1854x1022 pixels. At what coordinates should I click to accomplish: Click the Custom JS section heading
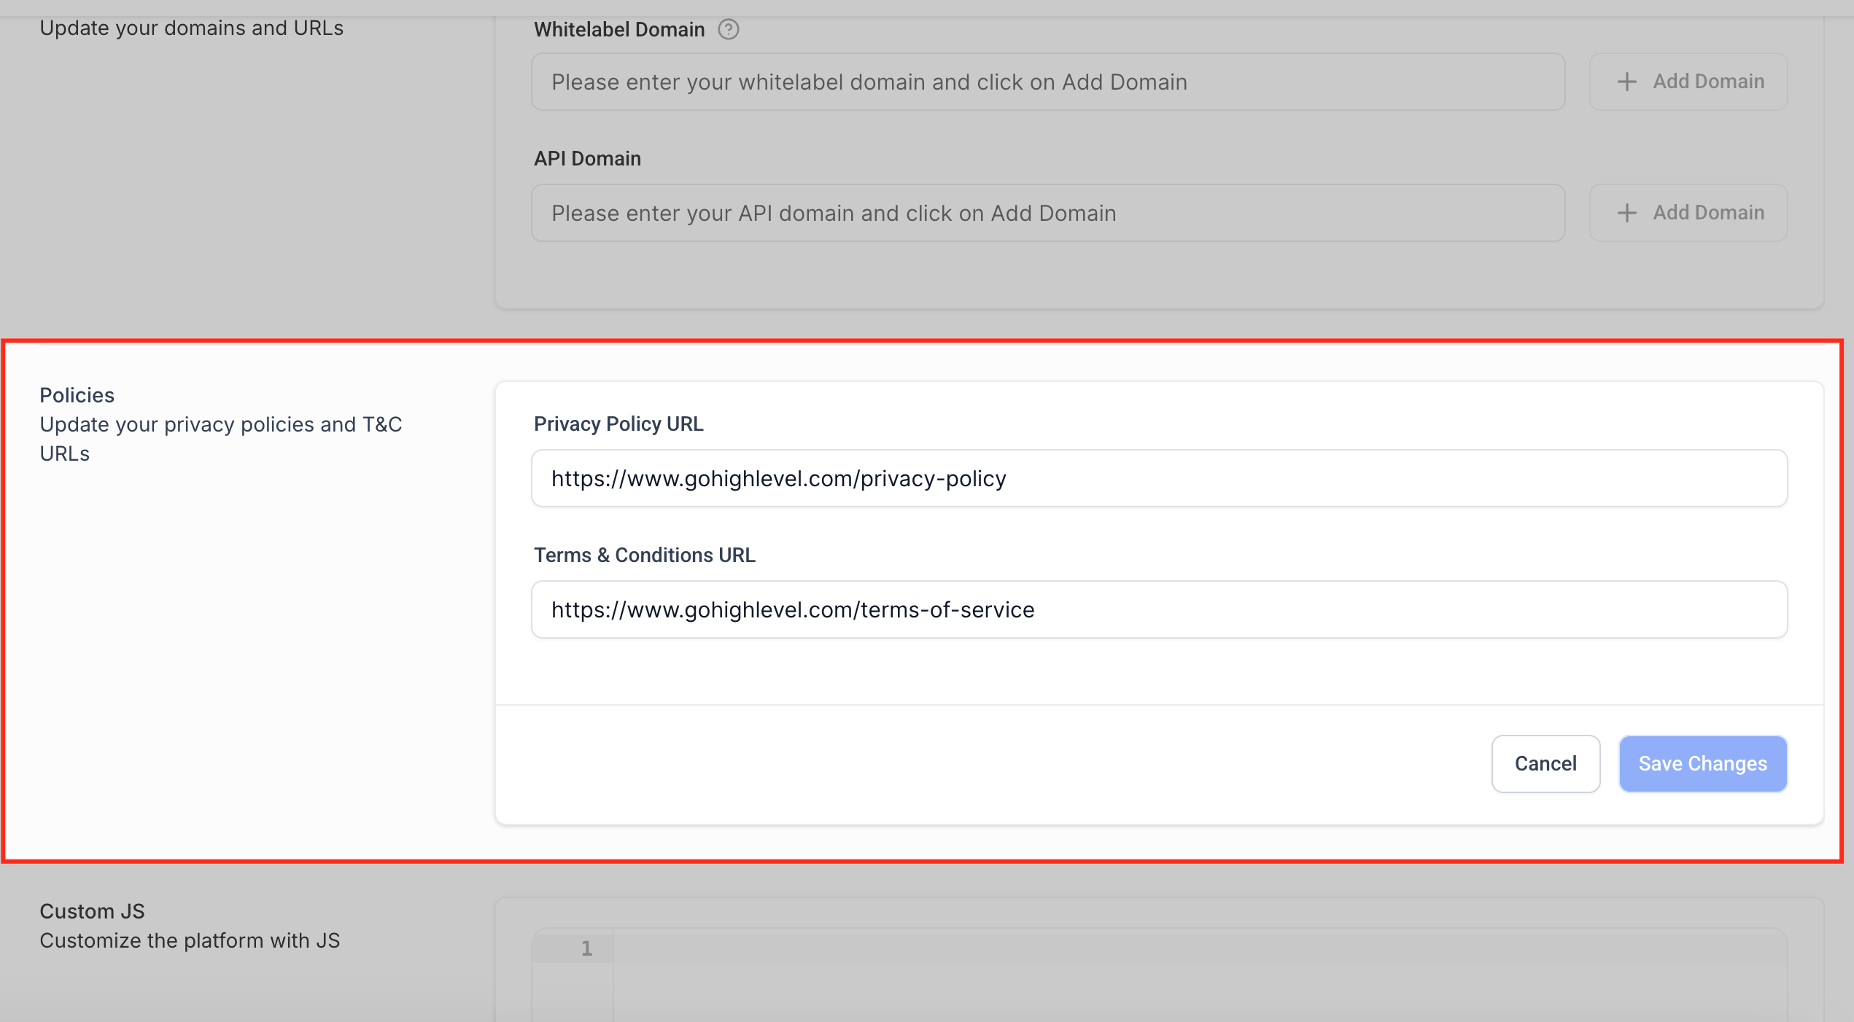[92, 910]
